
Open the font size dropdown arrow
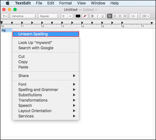click(70, 16)
